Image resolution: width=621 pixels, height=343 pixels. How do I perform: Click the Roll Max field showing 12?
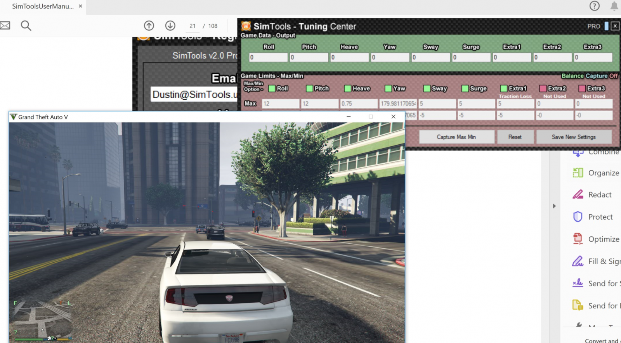(x=281, y=104)
